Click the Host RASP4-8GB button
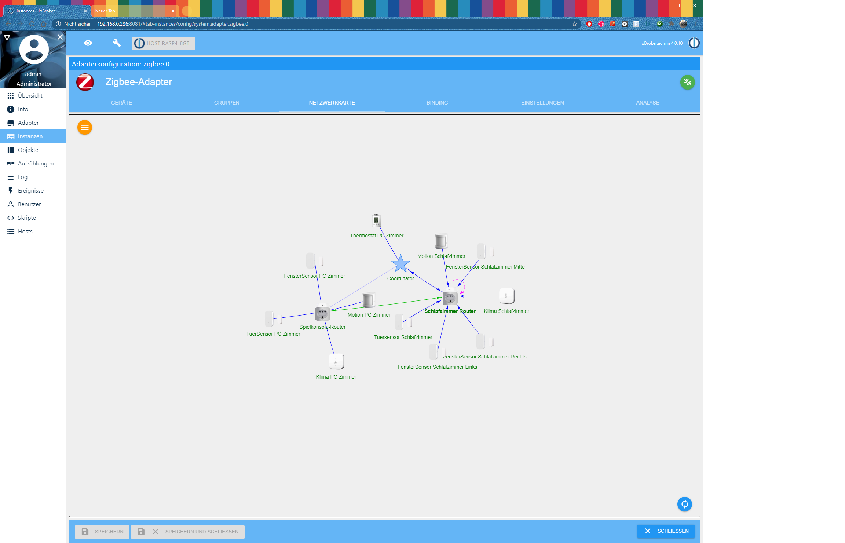The image size is (845, 543). tap(164, 43)
